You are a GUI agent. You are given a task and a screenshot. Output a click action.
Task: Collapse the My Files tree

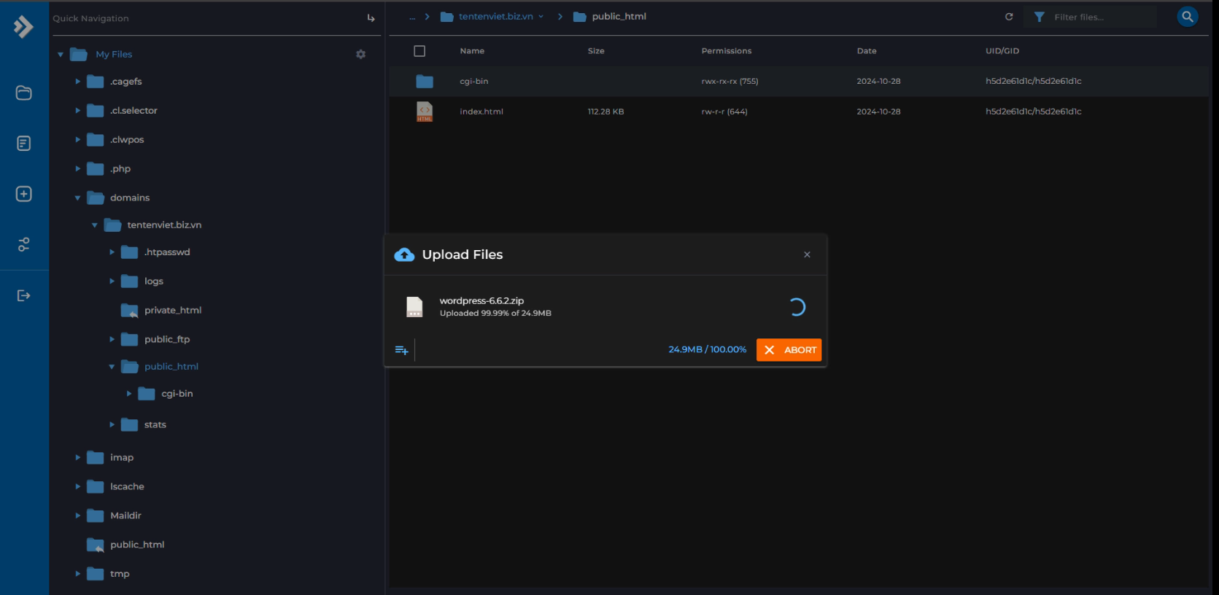(61, 55)
